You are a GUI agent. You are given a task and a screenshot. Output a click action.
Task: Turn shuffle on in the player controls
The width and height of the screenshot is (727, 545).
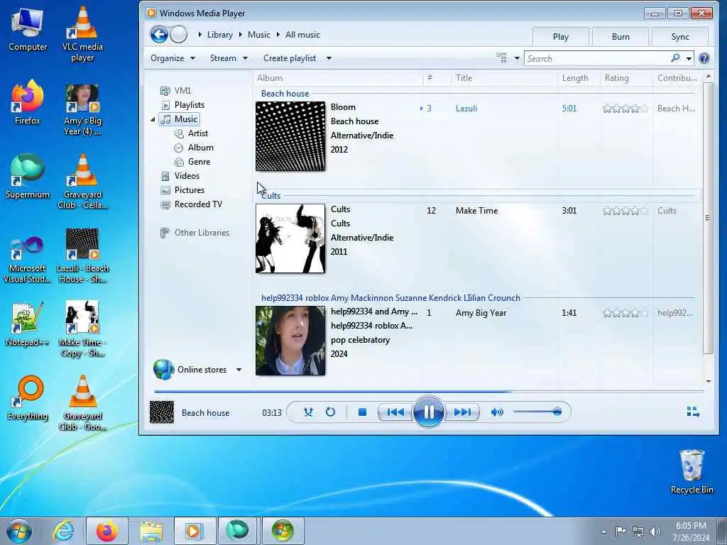click(308, 412)
